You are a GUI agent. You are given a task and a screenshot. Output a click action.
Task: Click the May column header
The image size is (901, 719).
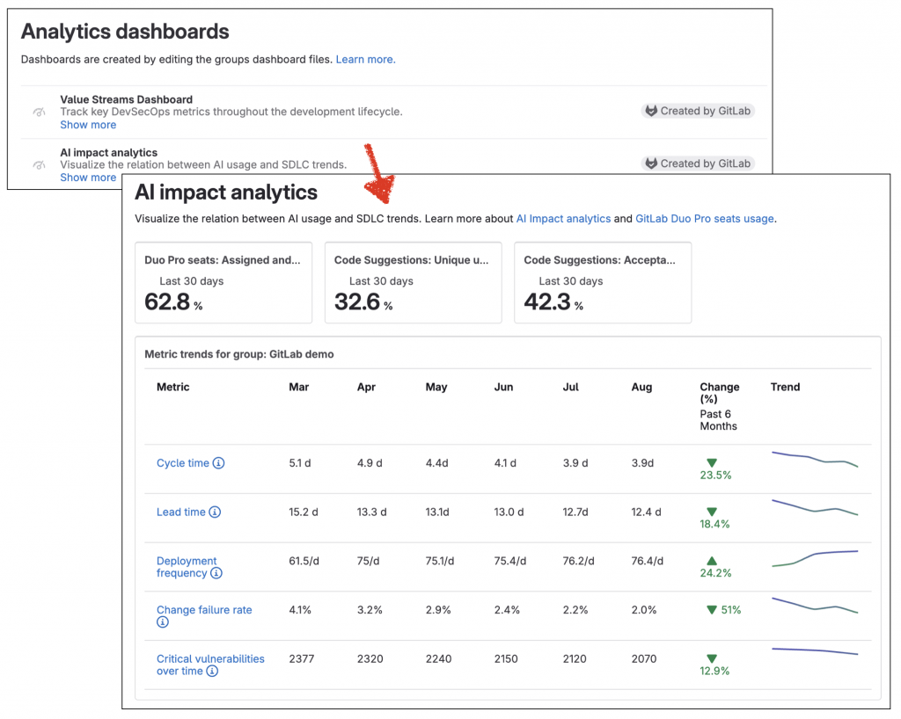pyautogui.click(x=436, y=387)
